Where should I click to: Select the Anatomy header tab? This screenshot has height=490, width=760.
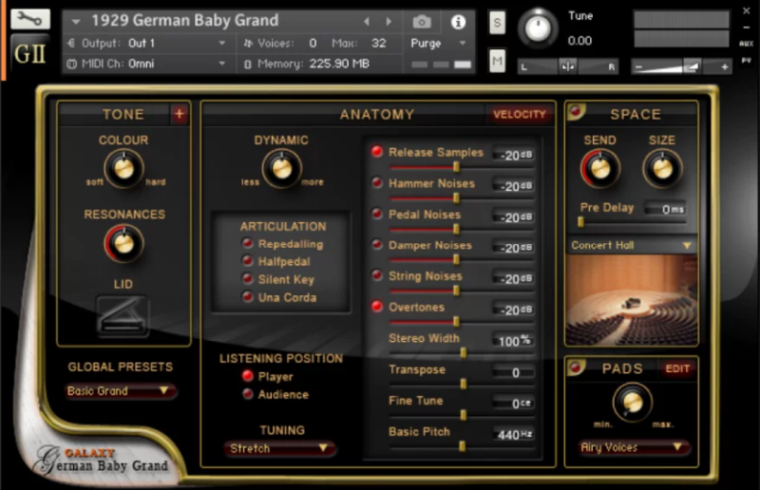point(376,114)
